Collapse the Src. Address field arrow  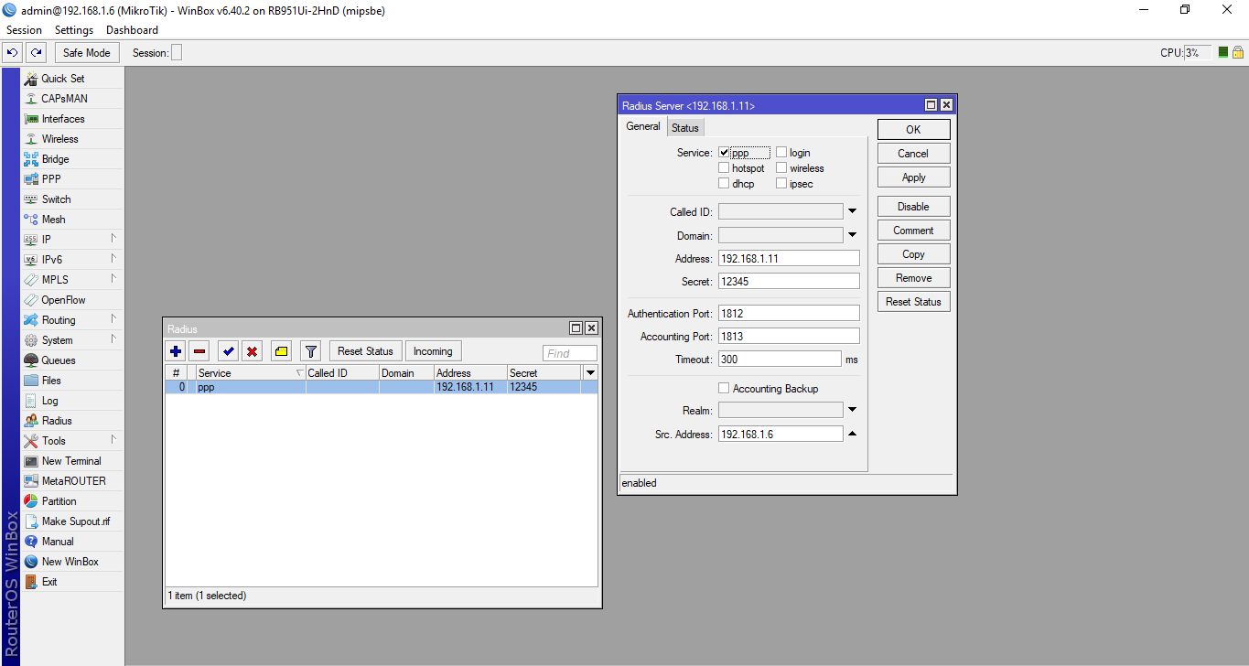(x=852, y=434)
